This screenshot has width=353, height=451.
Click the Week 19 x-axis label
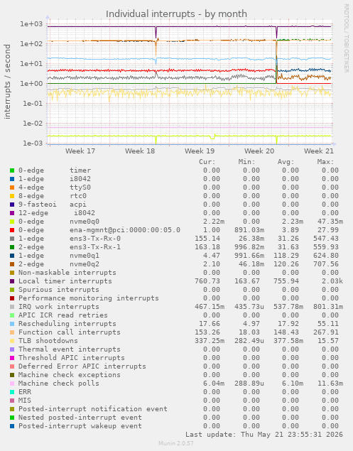[200, 151]
